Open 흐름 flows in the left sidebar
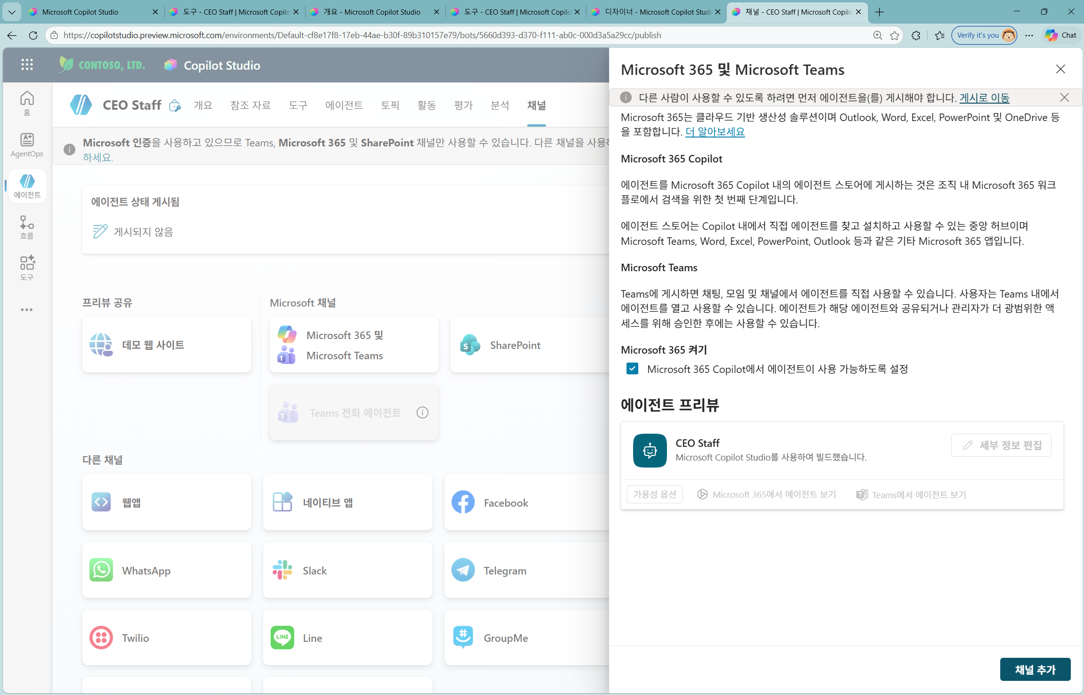1084x695 pixels. (x=27, y=227)
